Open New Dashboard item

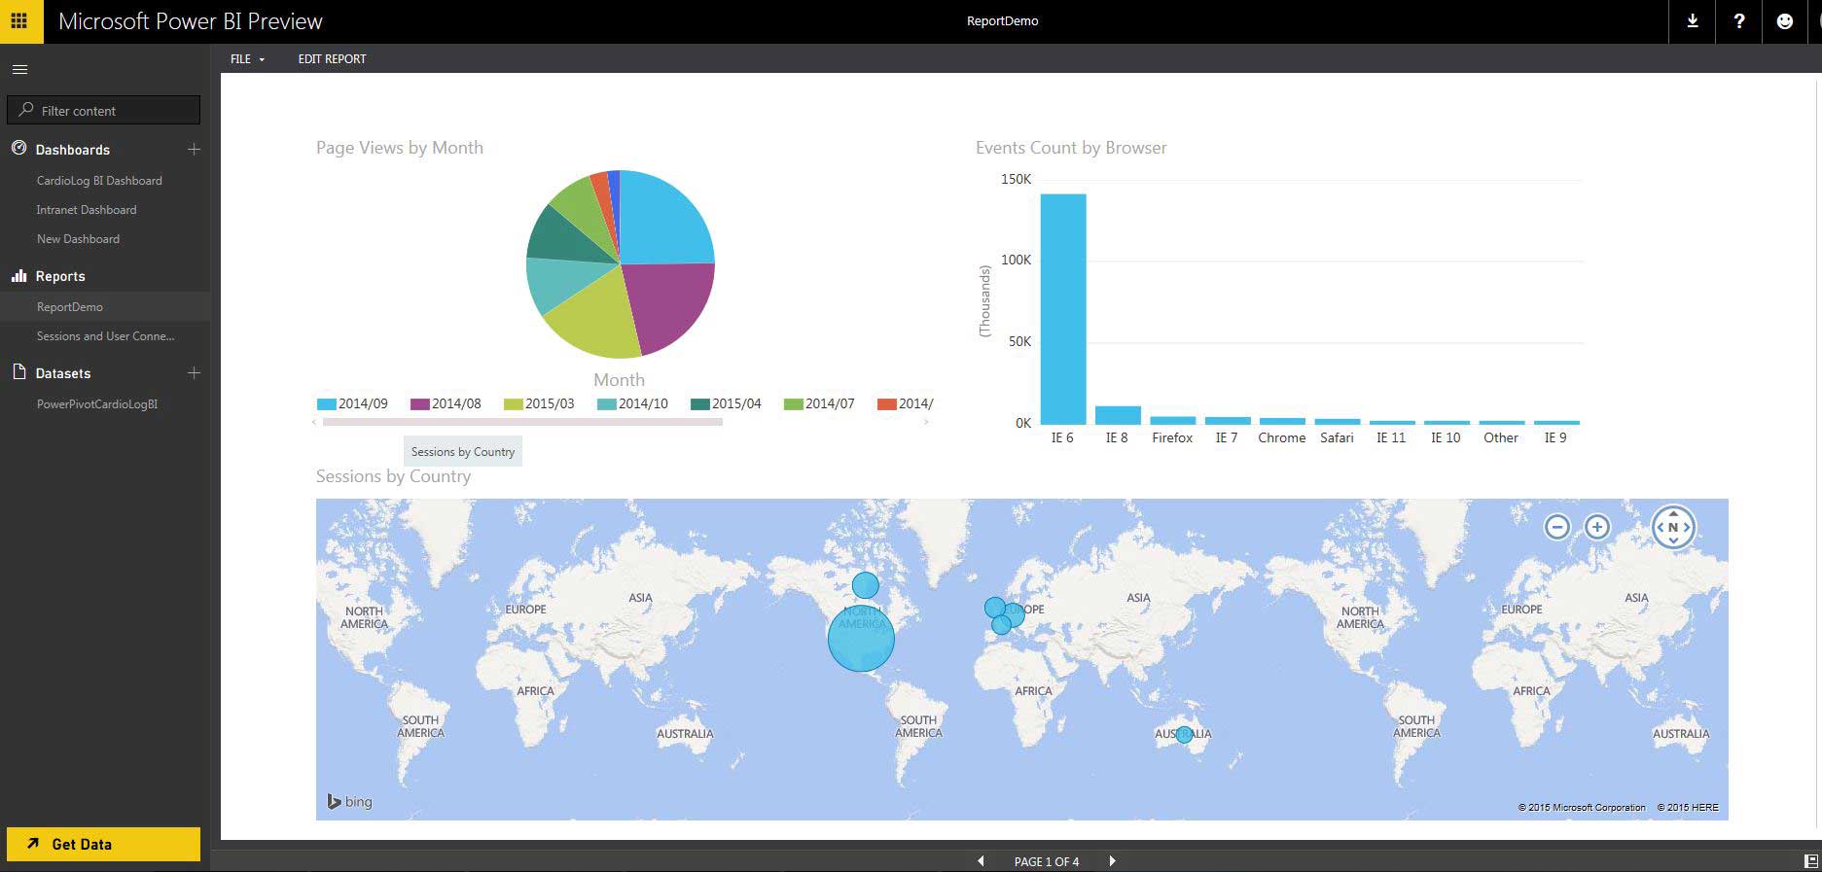[x=78, y=239]
